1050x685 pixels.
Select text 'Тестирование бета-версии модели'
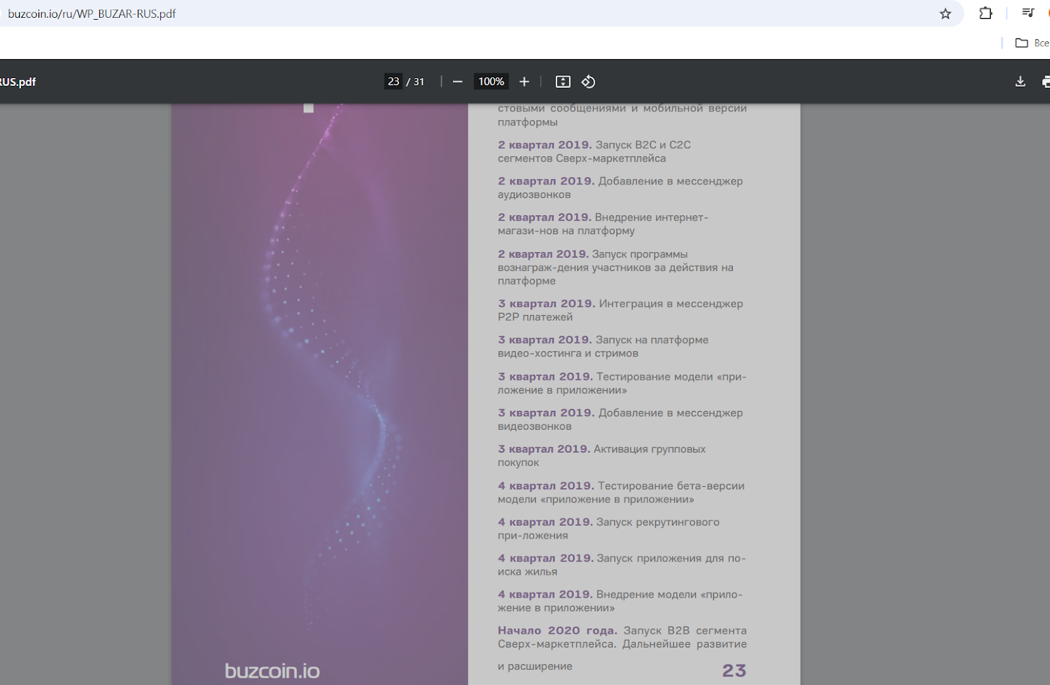pos(621,492)
